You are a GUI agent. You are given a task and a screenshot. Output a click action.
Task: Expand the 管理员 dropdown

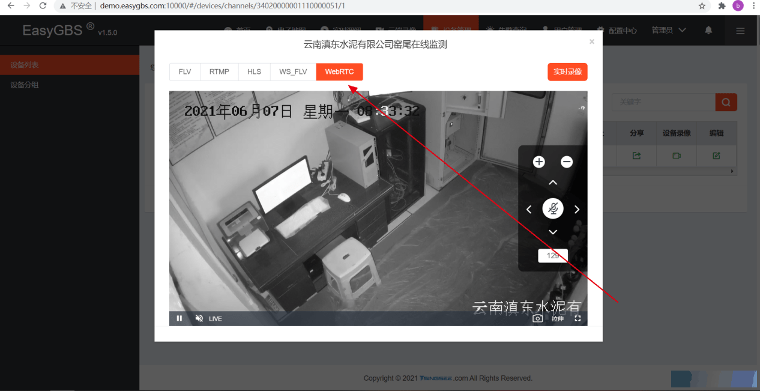[x=669, y=30]
